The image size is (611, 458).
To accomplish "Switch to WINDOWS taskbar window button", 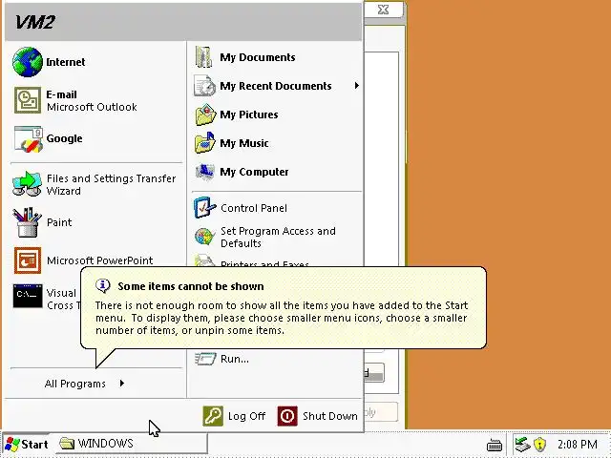I will click(132, 444).
